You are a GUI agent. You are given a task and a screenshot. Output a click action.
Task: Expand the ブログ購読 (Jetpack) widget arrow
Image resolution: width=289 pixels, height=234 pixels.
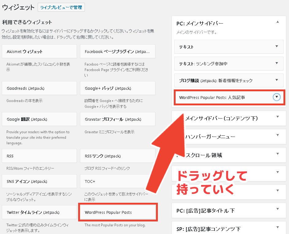(x=277, y=80)
